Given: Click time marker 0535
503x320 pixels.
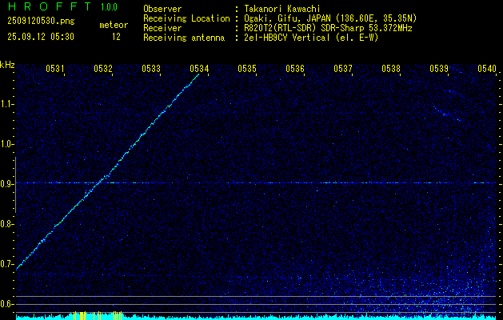Looking at the screenshot, I should coord(247,68).
